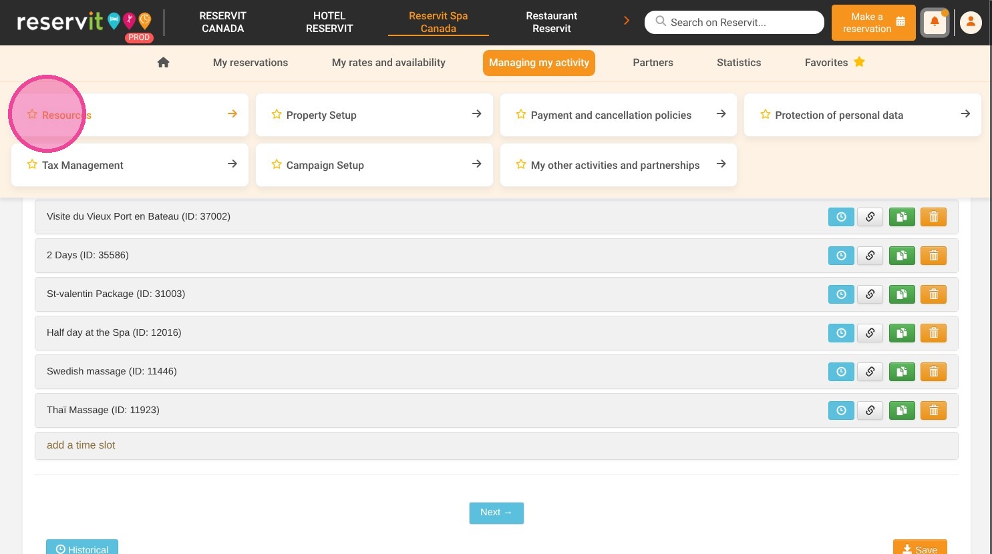This screenshot has height=554, width=992.
Task: Toggle favorite star for Property Setup
Action: pyautogui.click(x=277, y=115)
